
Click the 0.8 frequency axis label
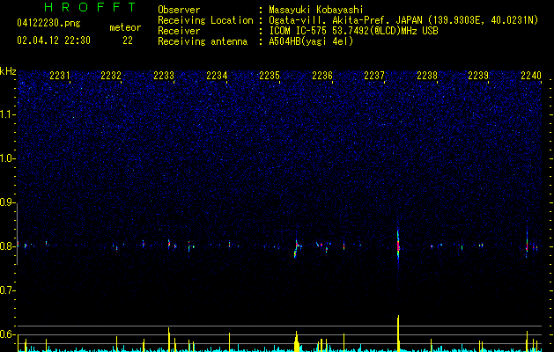pyautogui.click(x=7, y=246)
